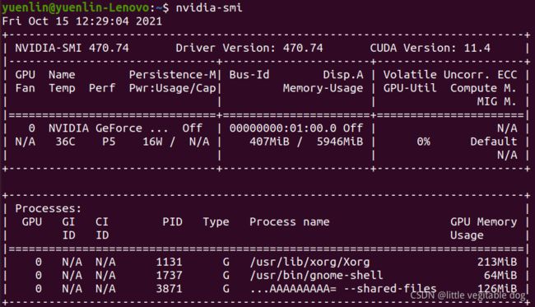Image resolution: width=535 pixels, height=307 pixels.
Task: Click the NVIDIA-SMI 470.74 header
Action: pos(72,48)
